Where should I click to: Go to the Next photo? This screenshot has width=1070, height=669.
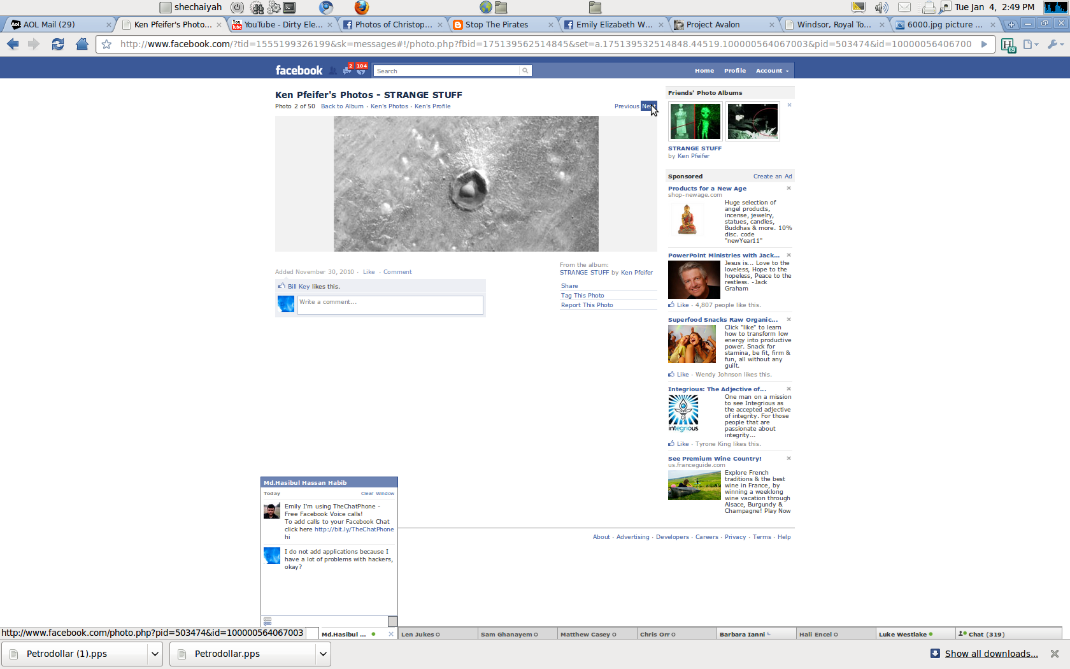(648, 106)
